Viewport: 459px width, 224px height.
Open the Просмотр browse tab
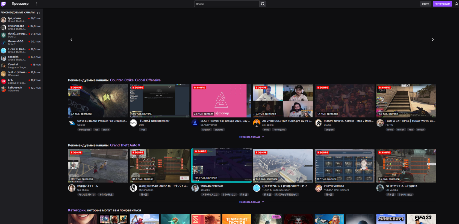[x=20, y=4]
